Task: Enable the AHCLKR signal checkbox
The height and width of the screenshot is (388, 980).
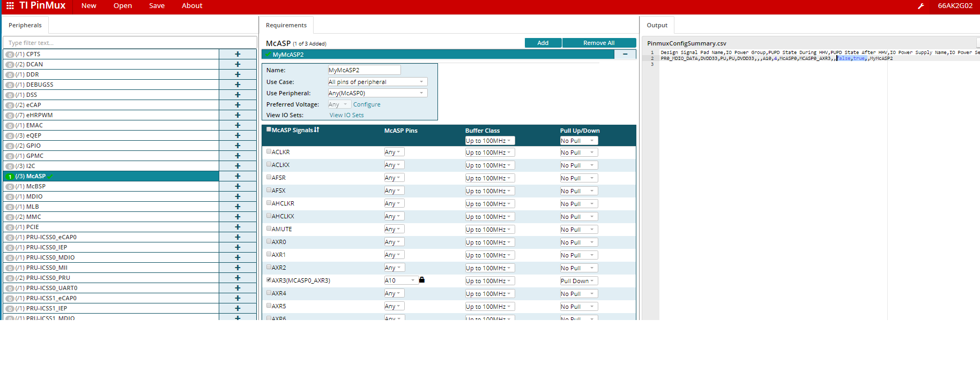Action: 269,203
